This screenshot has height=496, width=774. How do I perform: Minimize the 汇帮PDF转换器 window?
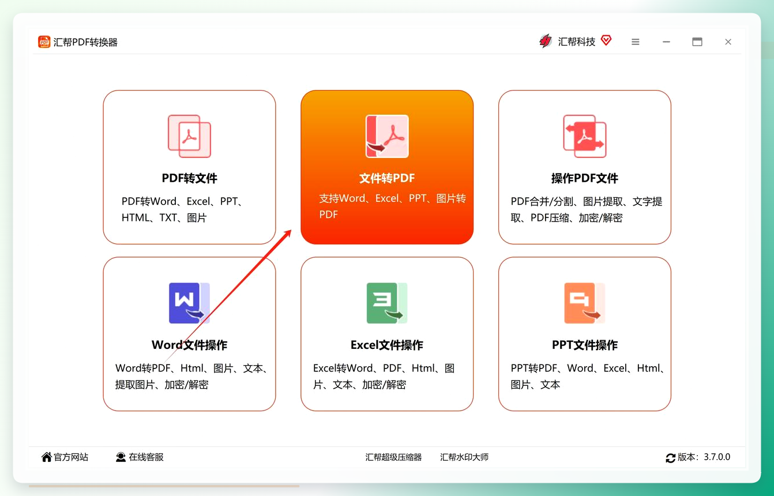click(x=666, y=42)
